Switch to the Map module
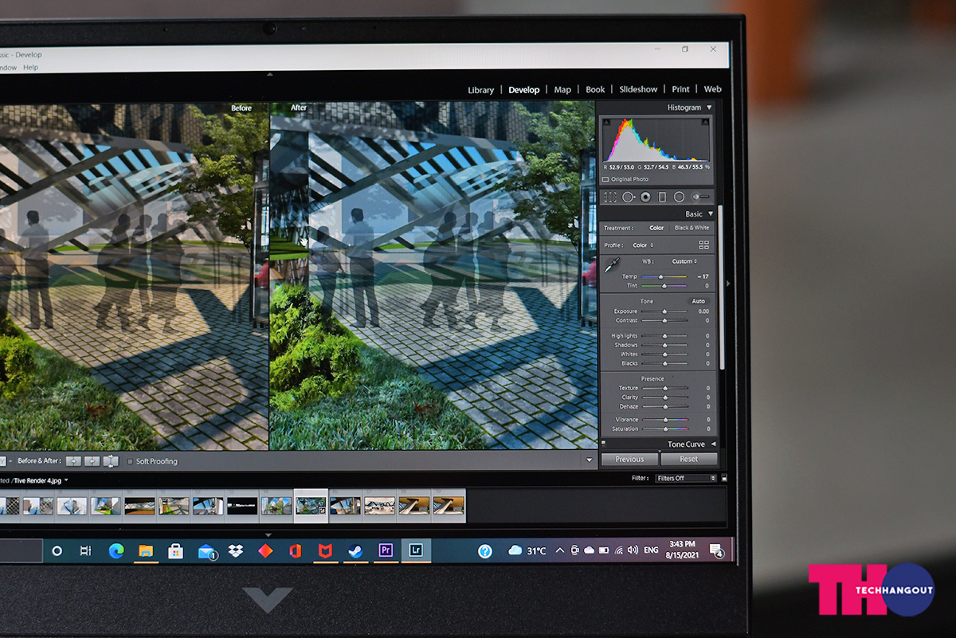The width and height of the screenshot is (956, 638). tap(562, 90)
